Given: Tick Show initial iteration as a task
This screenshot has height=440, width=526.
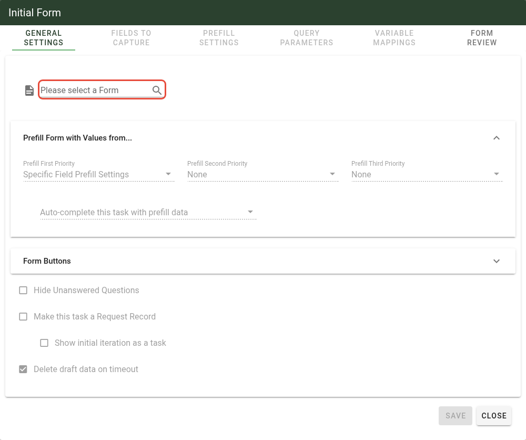Looking at the screenshot, I should pos(44,343).
